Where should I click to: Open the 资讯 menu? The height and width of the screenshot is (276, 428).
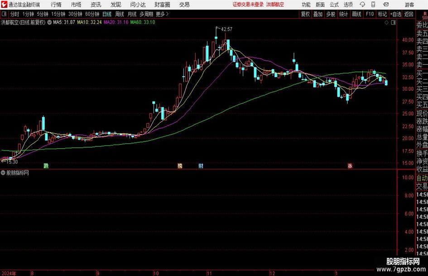pyautogui.click(x=96, y=5)
